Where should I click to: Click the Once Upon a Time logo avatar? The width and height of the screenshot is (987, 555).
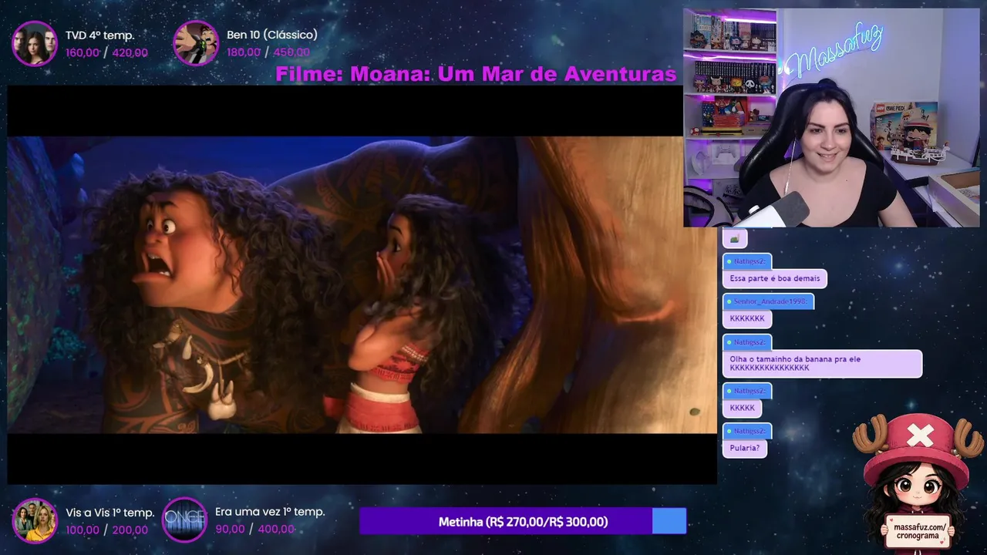click(x=184, y=520)
